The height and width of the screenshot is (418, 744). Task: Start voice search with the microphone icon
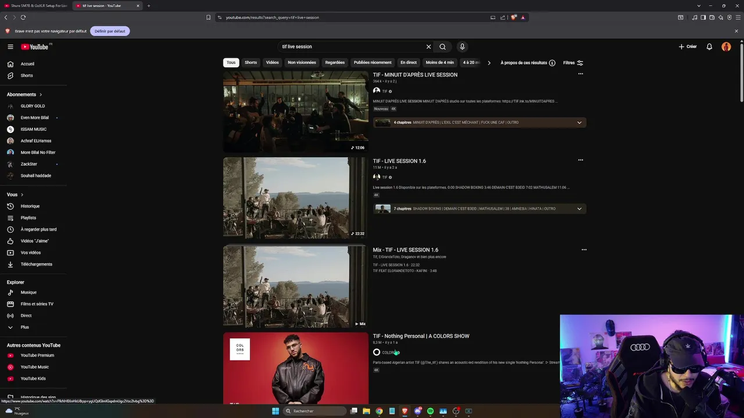(462, 46)
